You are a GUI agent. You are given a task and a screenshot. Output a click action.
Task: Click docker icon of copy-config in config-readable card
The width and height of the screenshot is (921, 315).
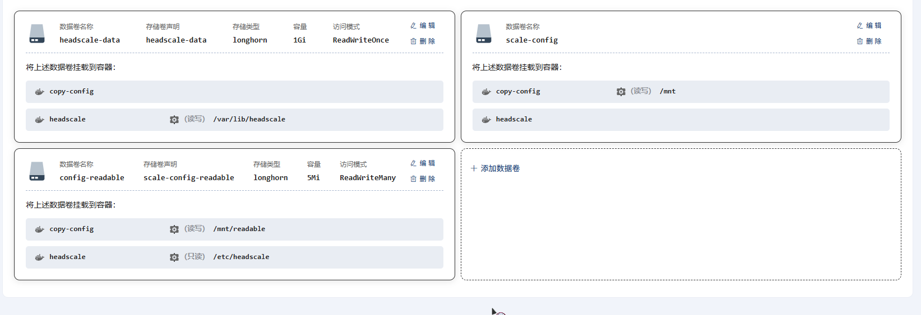[39, 229]
